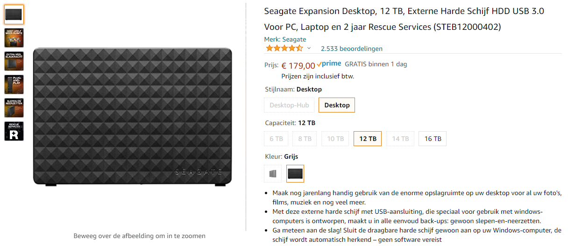
Task: Pick the 6 TB capacity option
Action: (x=276, y=139)
